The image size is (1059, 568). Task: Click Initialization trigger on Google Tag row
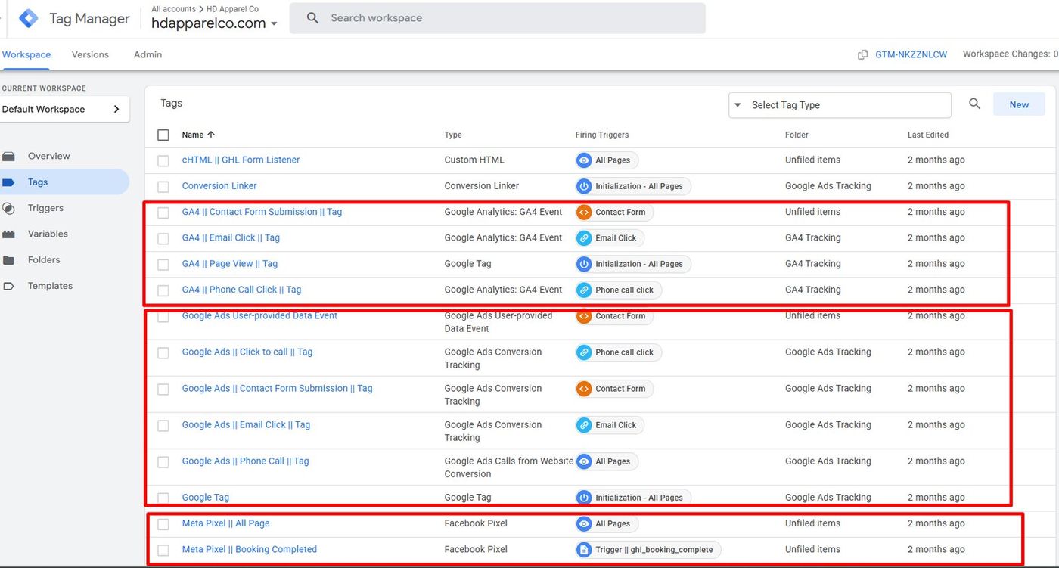pyautogui.click(x=633, y=498)
